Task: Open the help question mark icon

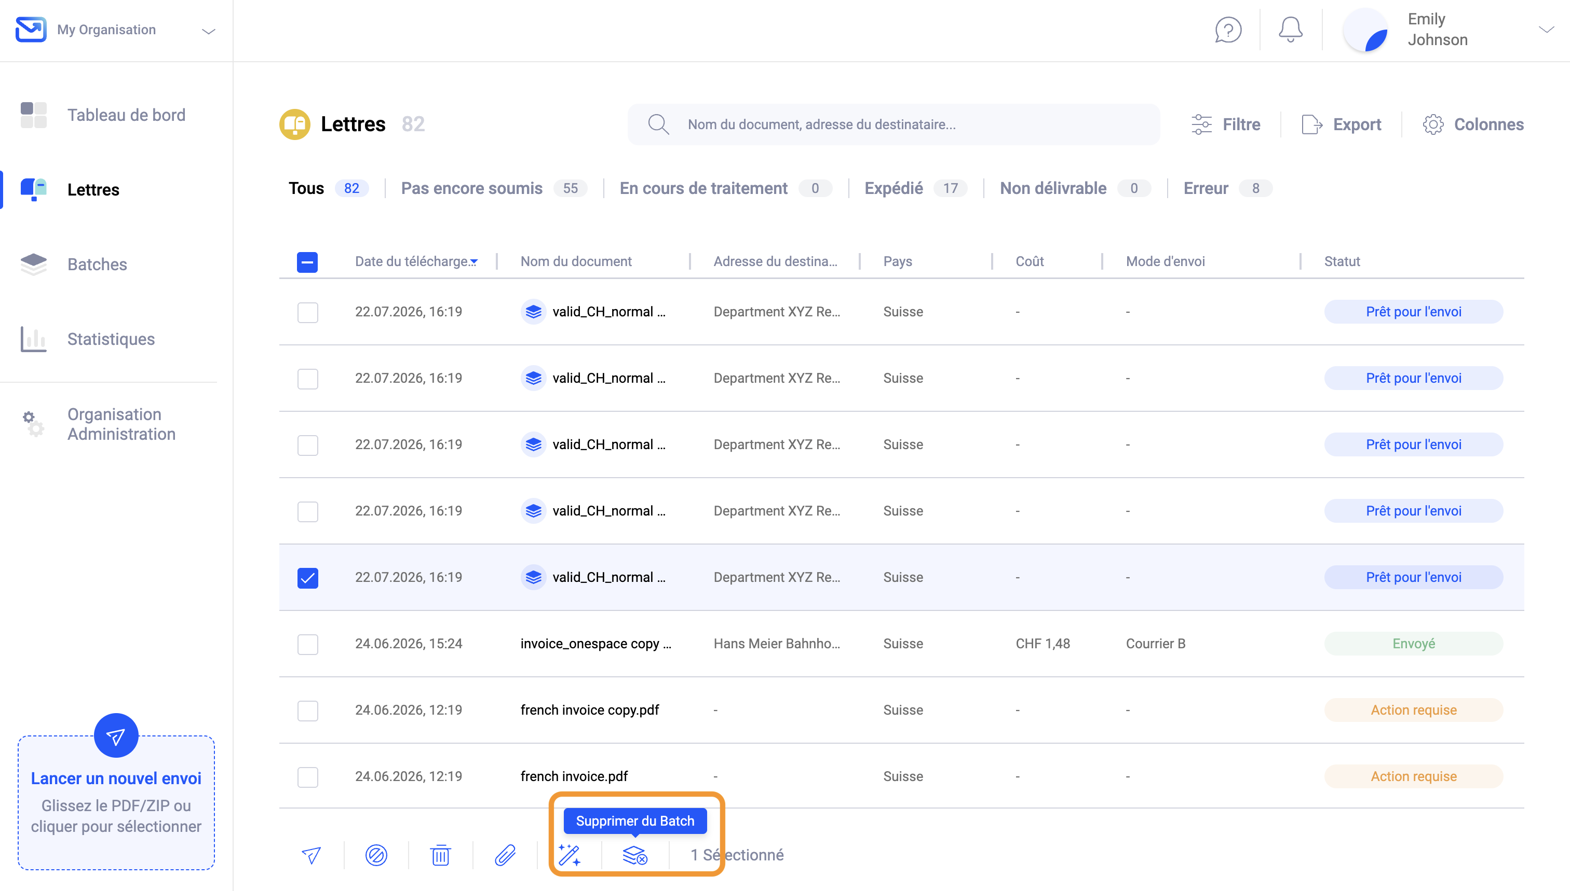Action: coord(1228,30)
